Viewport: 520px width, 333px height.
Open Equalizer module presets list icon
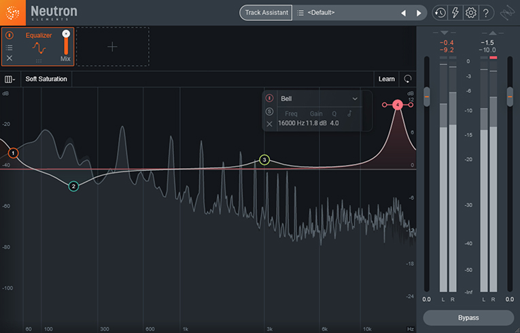tap(10, 47)
